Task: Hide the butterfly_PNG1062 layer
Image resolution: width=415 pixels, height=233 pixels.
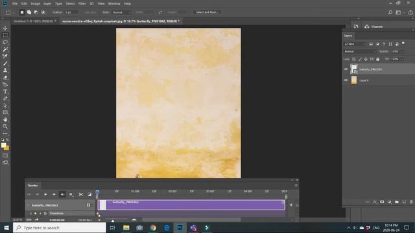Action: [346, 69]
